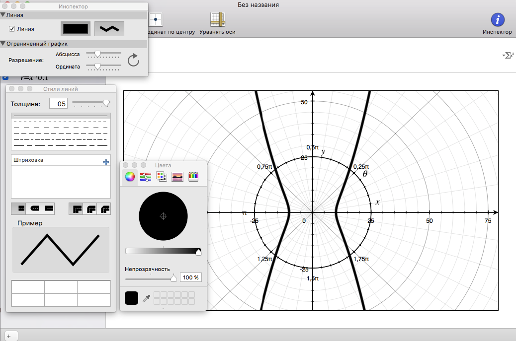Open the sigma math palette icon
Screen dimensions: 516x341
(508, 55)
